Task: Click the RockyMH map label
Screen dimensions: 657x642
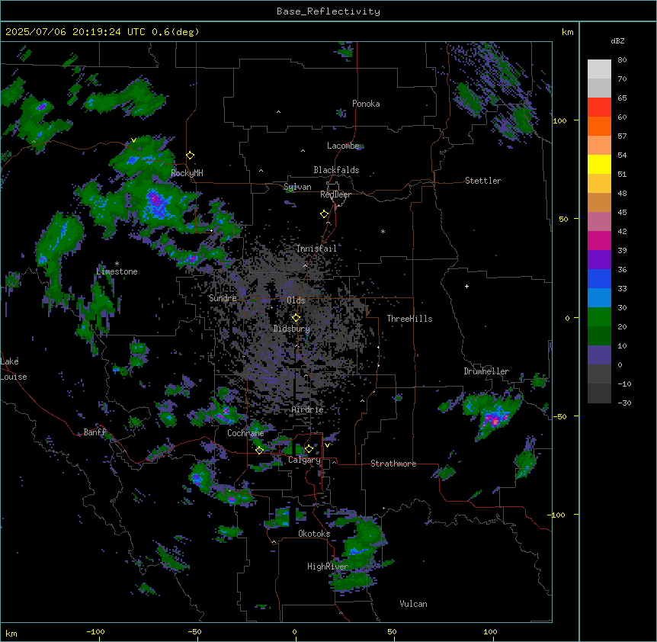Action: pyautogui.click(x=187, y=173)
